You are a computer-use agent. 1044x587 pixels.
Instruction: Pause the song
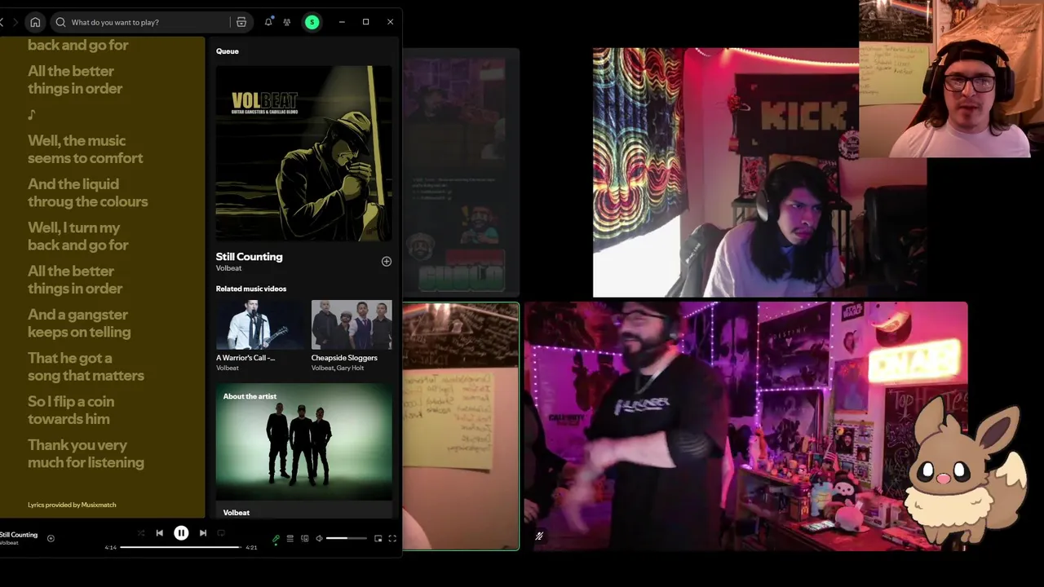(x=181, y=533)
